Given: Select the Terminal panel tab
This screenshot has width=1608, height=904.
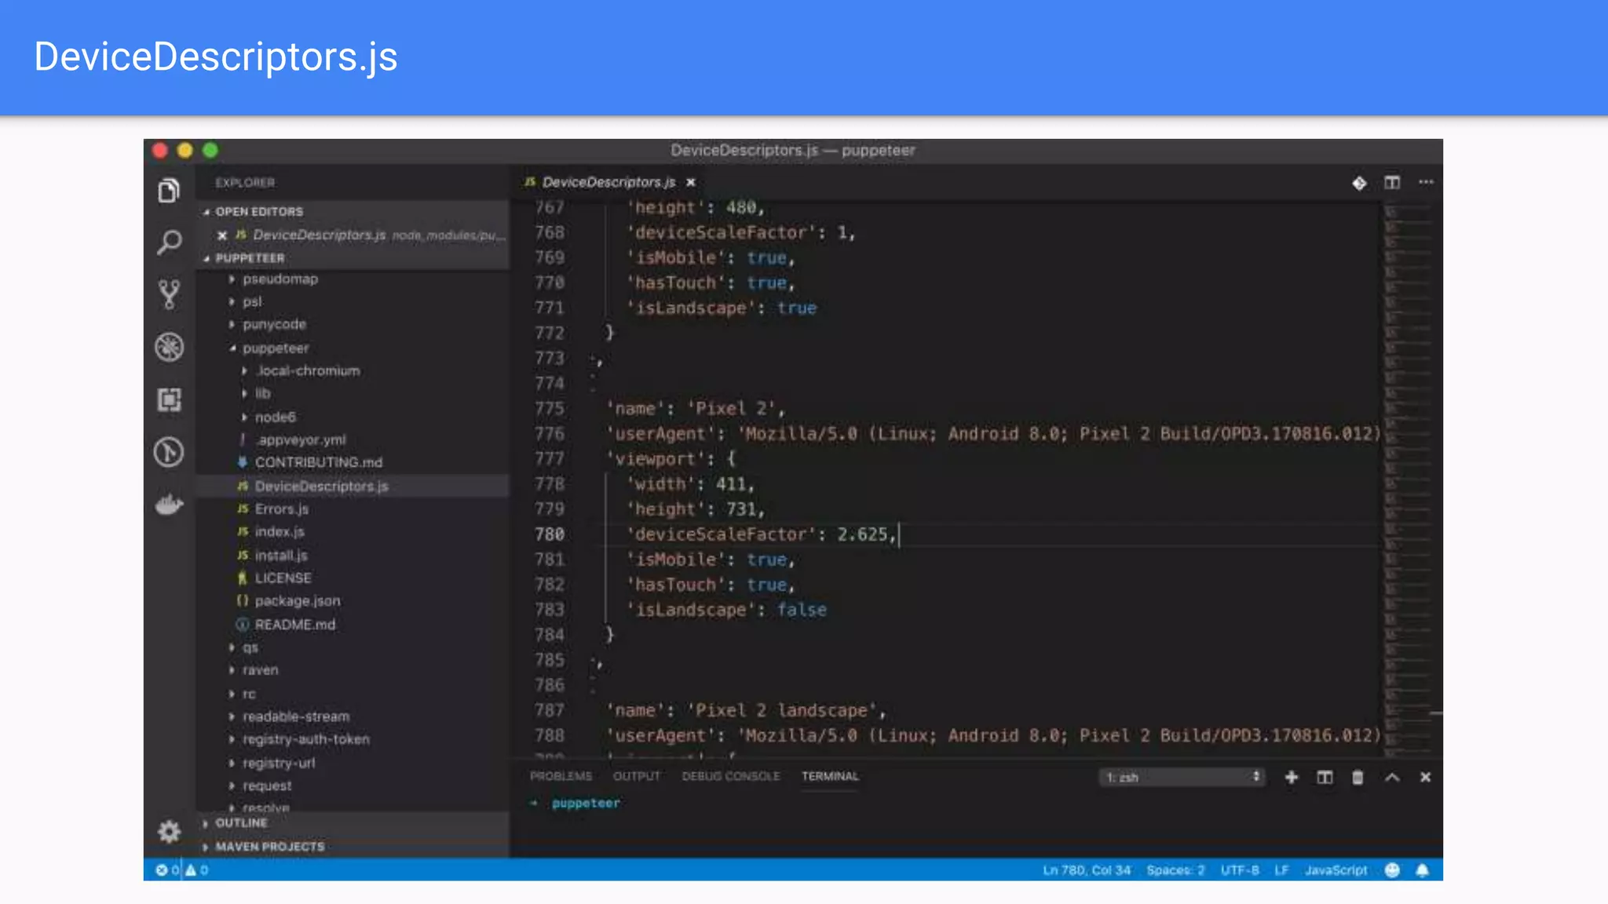Looking at the screenshot, I should [830, 776].
